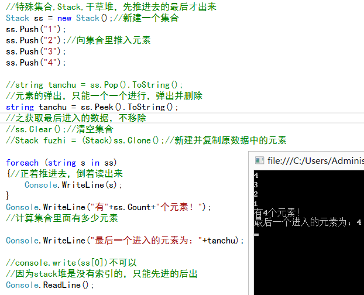This screenshot has width=364, height=295.
Task: Click the line string tanchu = ss.Peek().ToString();
Action: [x=92, y=107]
